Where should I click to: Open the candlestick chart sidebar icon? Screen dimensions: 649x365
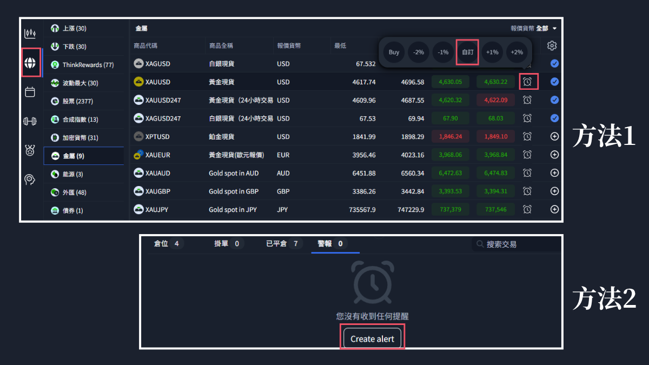point(30,34)
